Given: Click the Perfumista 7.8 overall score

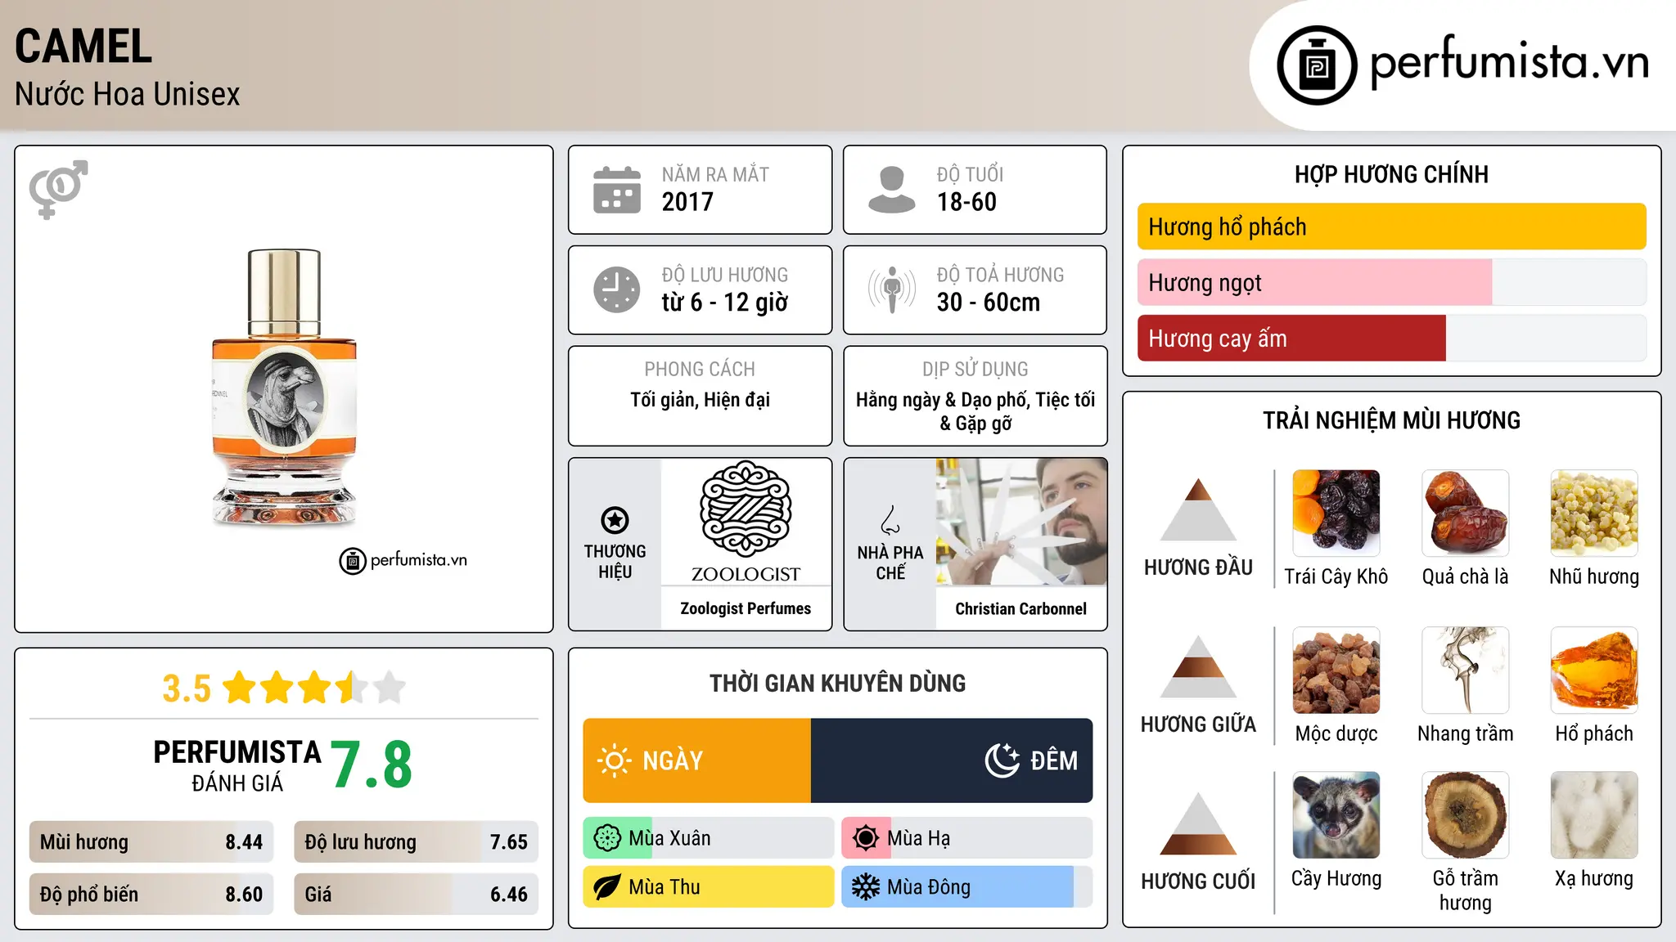Looking at the screenshot, I should click(372, 765).
